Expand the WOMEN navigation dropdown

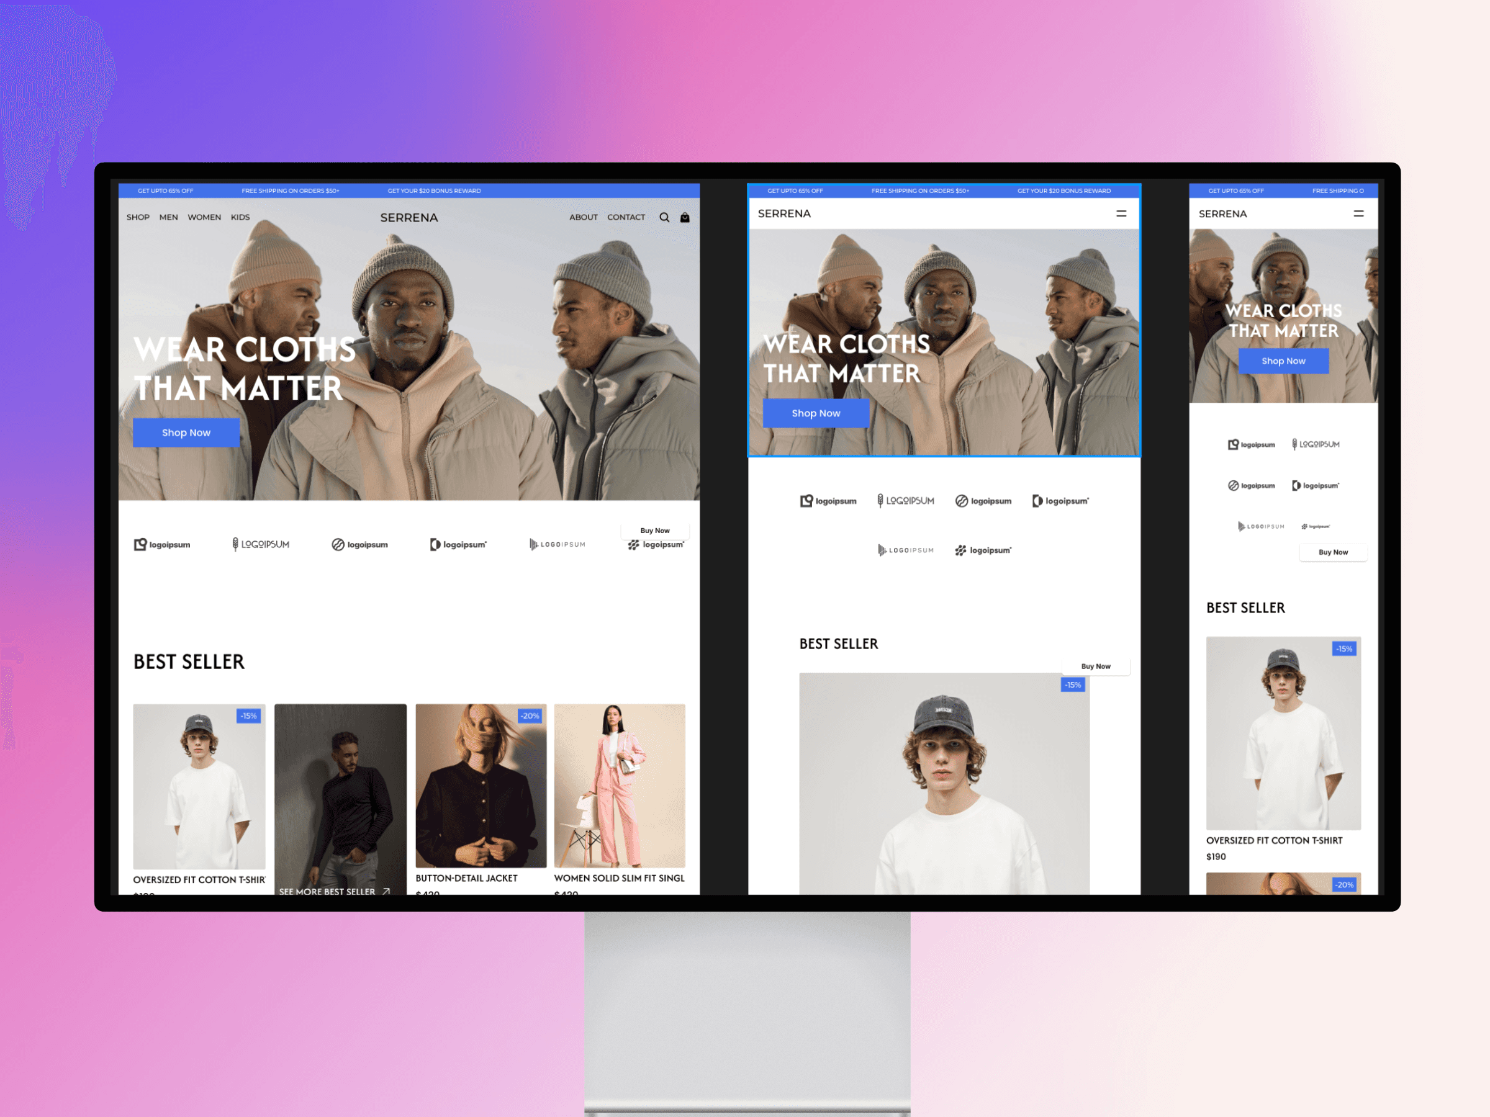click(x=207, y=216)
